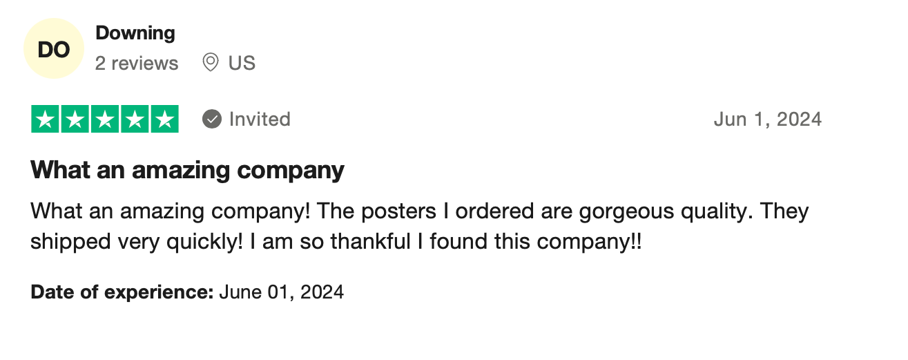The image size is (908, 360).
Task: Click the '2 reviews' count text
Action: tap(137, 64)
